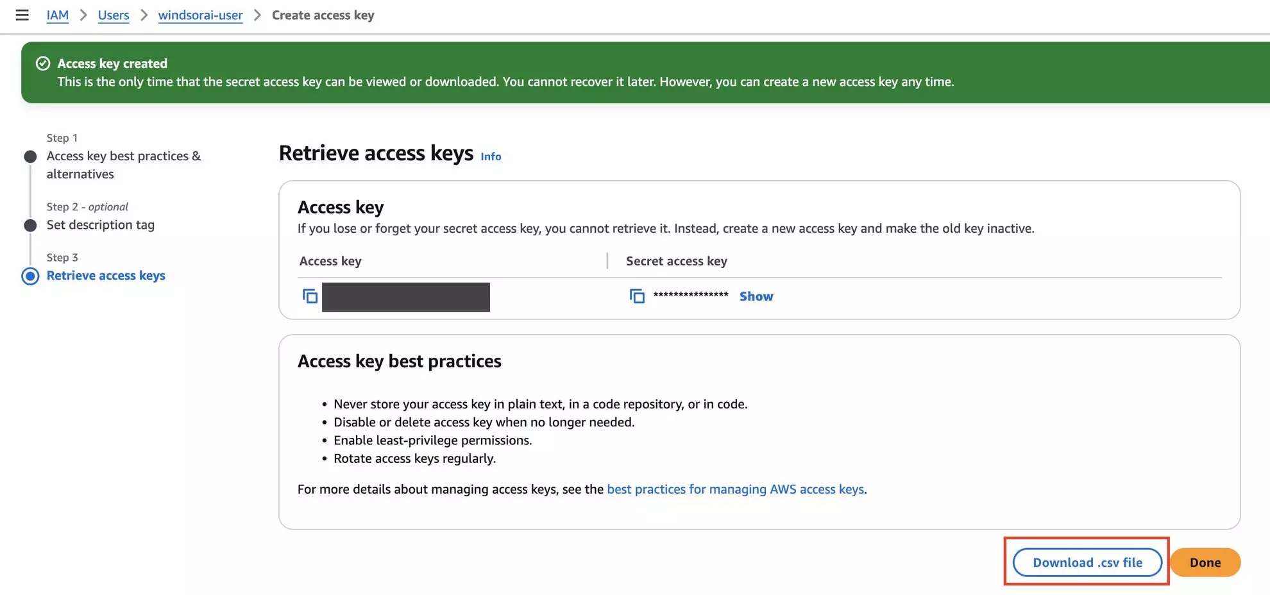The height and width of the screenshot is (595, 1270).
Task: Click the 'Retrieve access keys' page heading
Action: pyautogui.click(x=376, y=153)
